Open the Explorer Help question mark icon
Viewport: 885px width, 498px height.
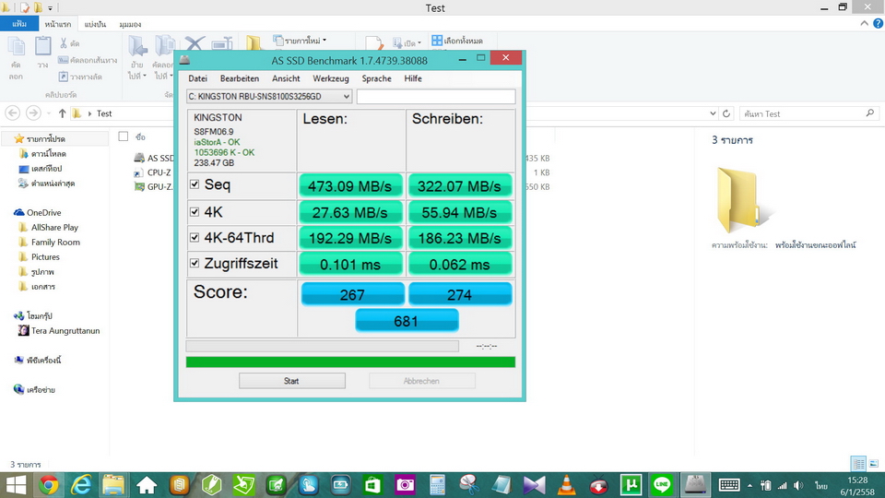pos(879,24)
